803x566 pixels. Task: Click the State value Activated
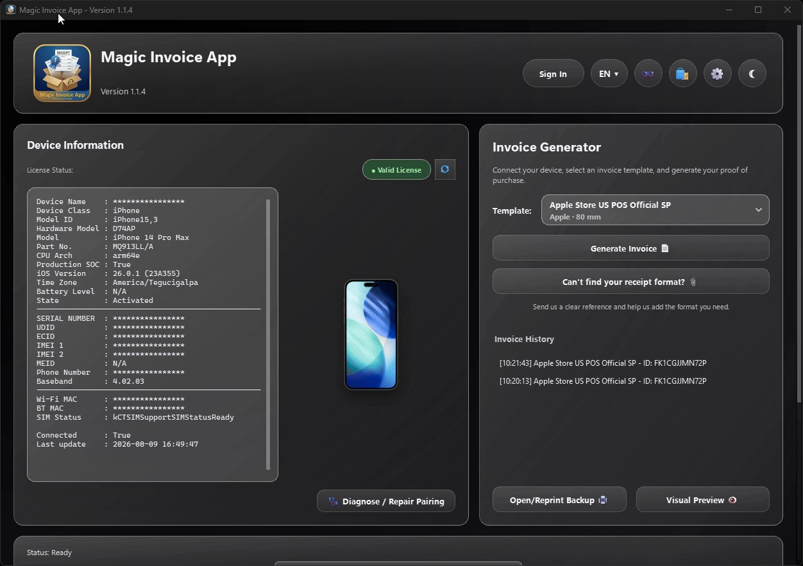tap(133, 300)
